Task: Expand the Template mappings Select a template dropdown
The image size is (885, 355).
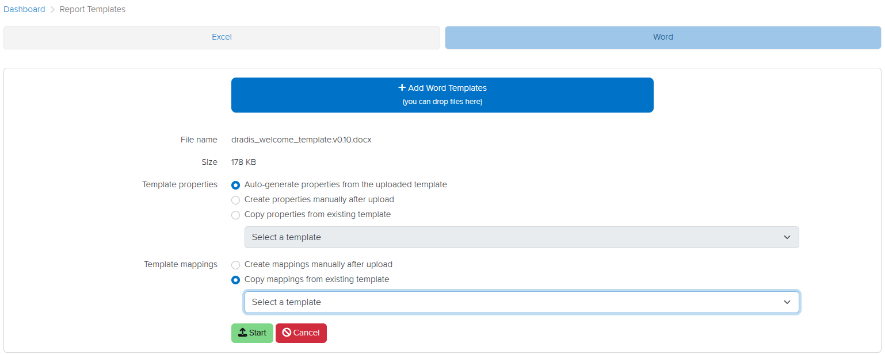Action: (521, 302)
